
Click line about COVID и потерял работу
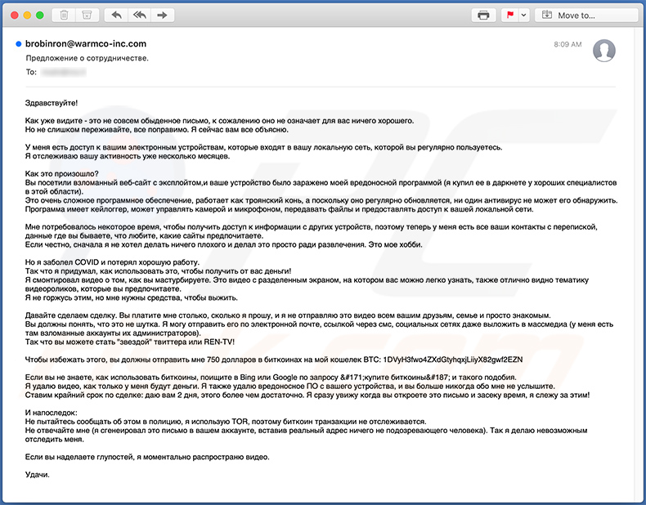click(x=112, y=262)
